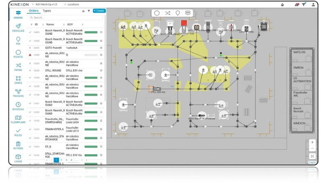Select the POI pin tool on map toolbar
This screenshot has width=326, height=183.
click(x=178, y=13)
